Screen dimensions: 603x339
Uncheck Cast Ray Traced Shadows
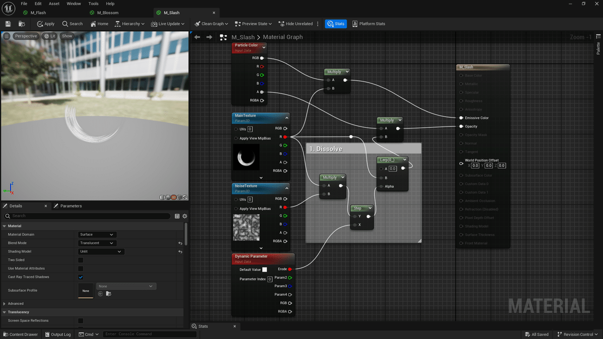(x=80, y=277)
